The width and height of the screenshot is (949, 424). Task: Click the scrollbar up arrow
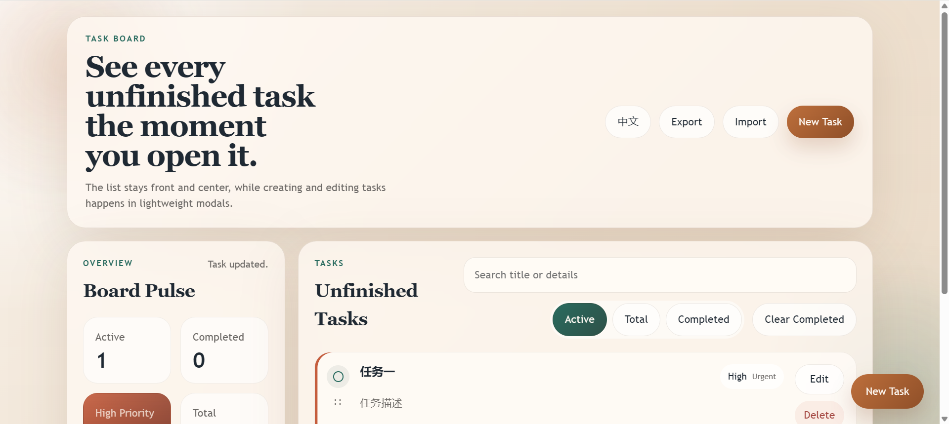(x=945, y=5)
